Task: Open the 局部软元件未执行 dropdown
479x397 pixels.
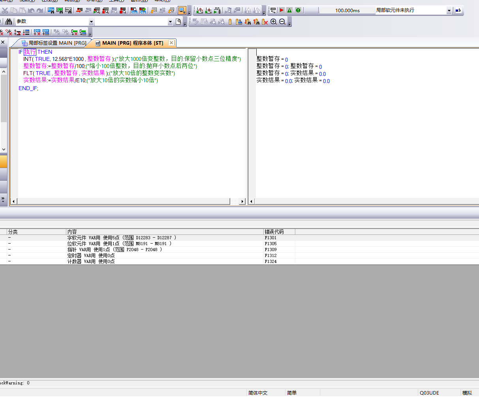Action: click(x=449, y=11)
